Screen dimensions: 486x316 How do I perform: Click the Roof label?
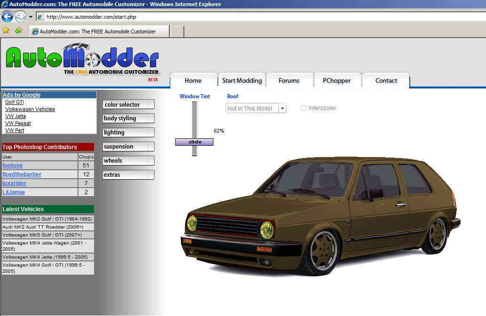tap(233, 96)
